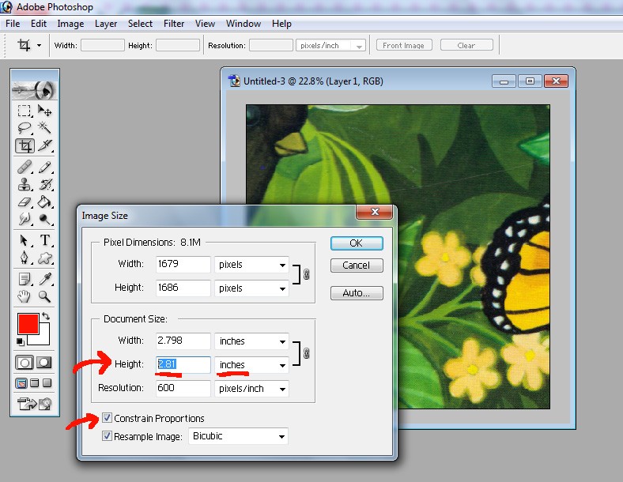Switch to Standard Screen mode
Screen dimensions: 623x482
[x=21, y=383]
